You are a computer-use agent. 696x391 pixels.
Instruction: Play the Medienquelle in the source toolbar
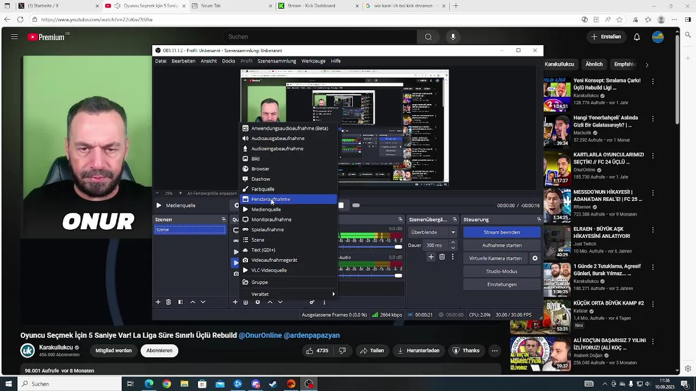click(x=159, y=205)
